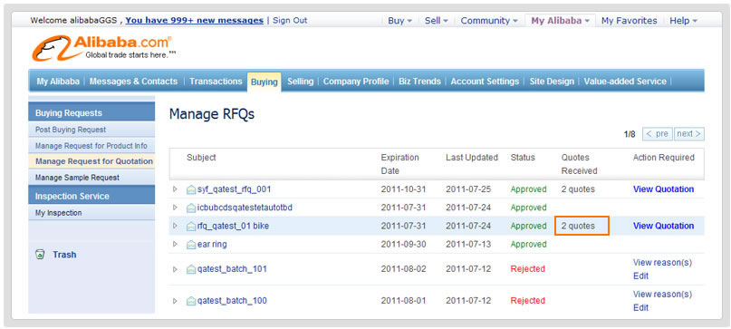Open Post Buying Request in sidebar
The height and width of the screenshot is (329, 731).
point(71,130)
